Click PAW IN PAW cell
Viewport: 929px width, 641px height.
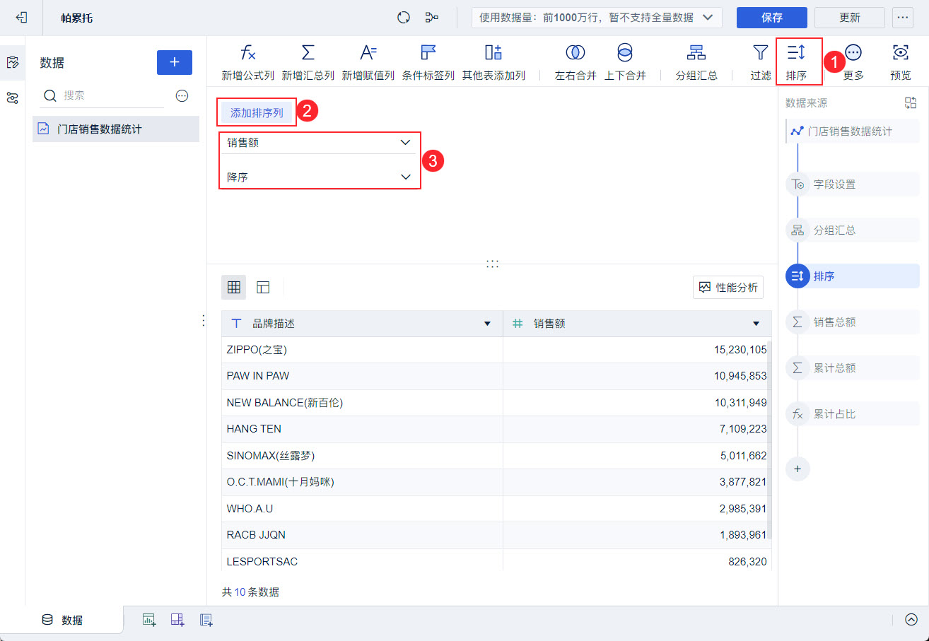click(362, 376)
